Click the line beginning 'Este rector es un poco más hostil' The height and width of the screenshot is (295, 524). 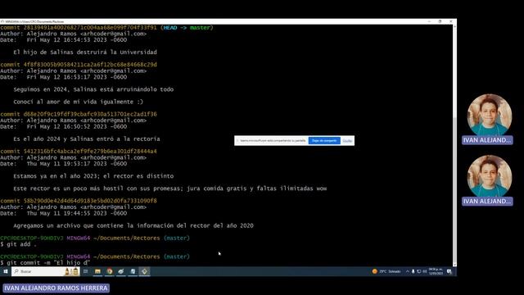click(x=170, y=188)
